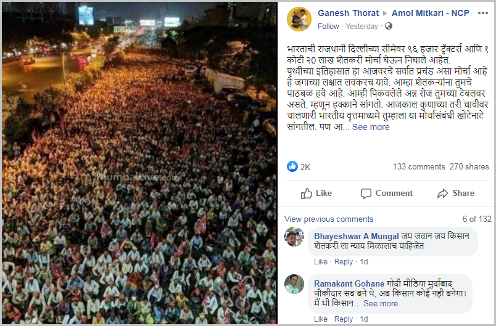Follow Ganesh Thorat

328,26
